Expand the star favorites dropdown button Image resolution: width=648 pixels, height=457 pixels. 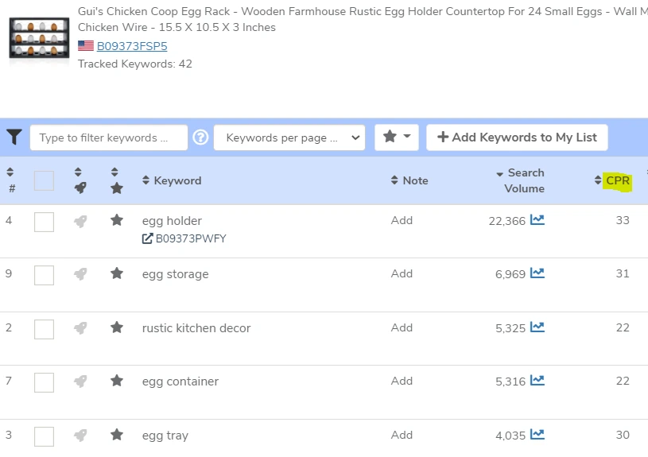point(396,137)
